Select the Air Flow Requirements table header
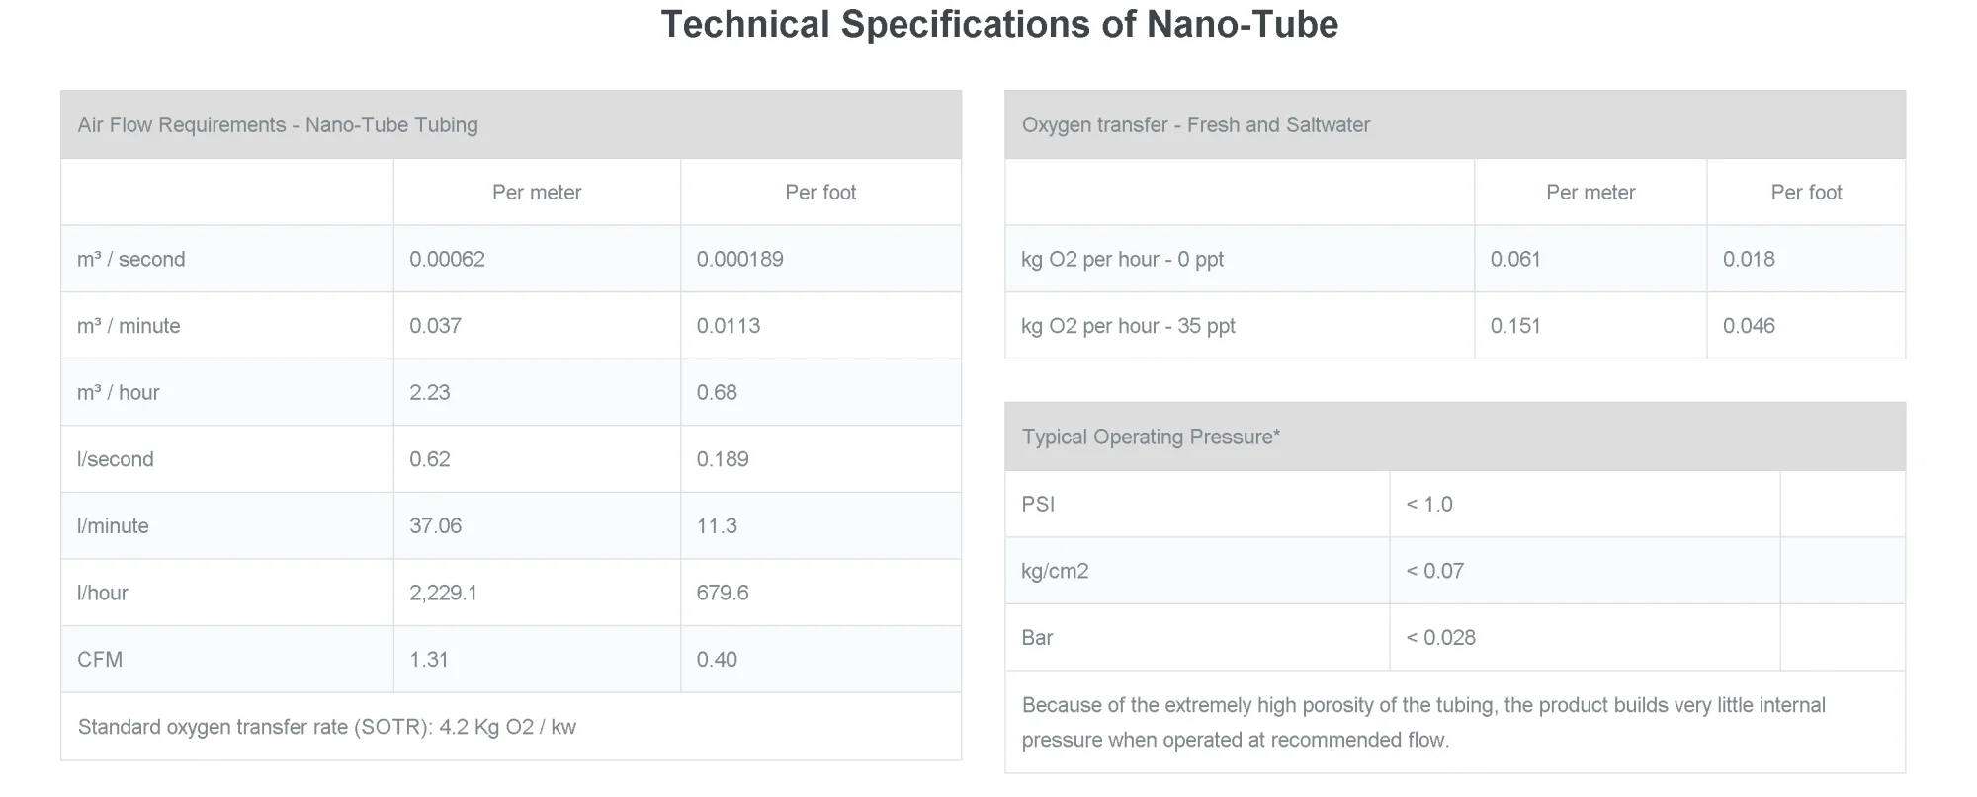The height and width of the screenshot is (797, 1977). point(278,125)
